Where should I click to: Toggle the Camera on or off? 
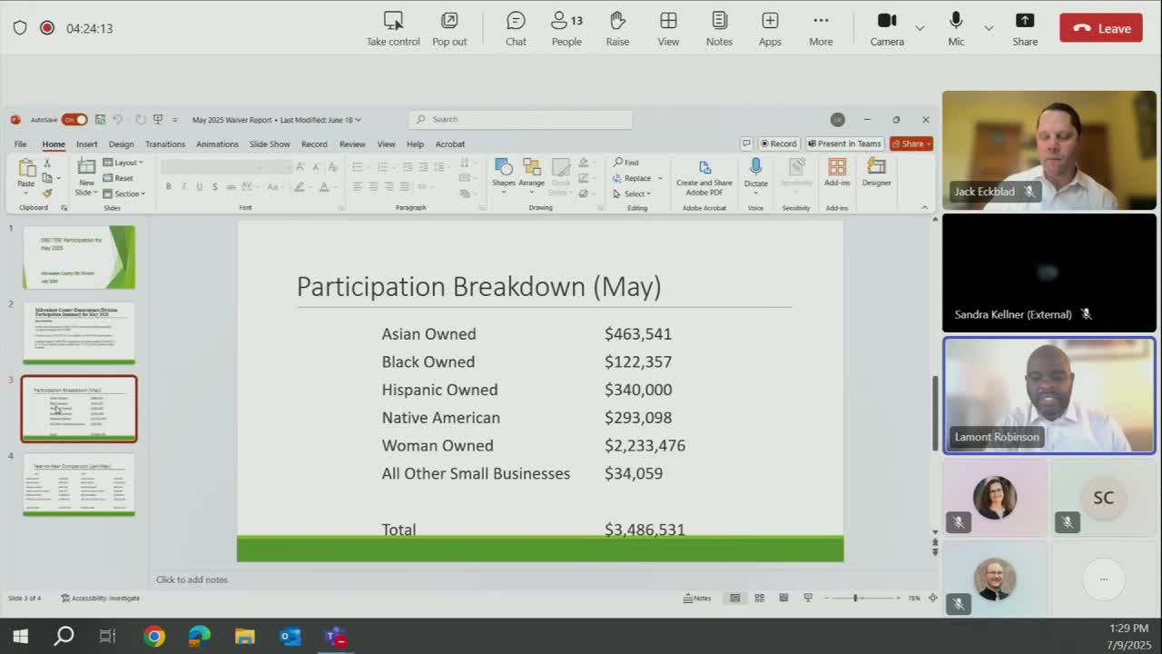(887, 28)
